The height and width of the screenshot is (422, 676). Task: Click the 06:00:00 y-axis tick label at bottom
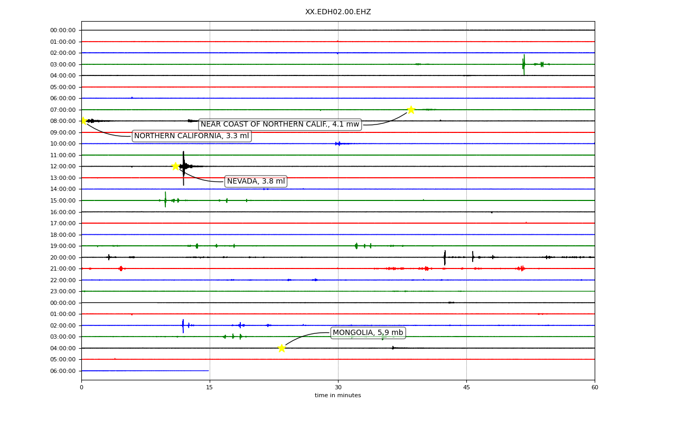pos(63,371)
